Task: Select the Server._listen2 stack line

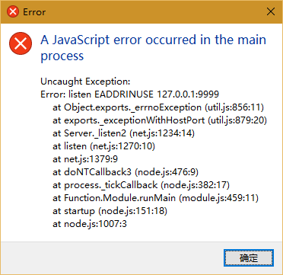Action: (123, 133)
